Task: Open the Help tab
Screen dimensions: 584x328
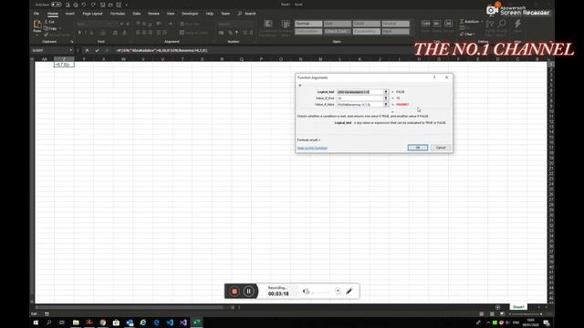Action: pos(210,14)
